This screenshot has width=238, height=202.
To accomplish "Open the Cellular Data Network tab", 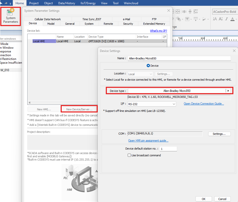I will 48,19.
